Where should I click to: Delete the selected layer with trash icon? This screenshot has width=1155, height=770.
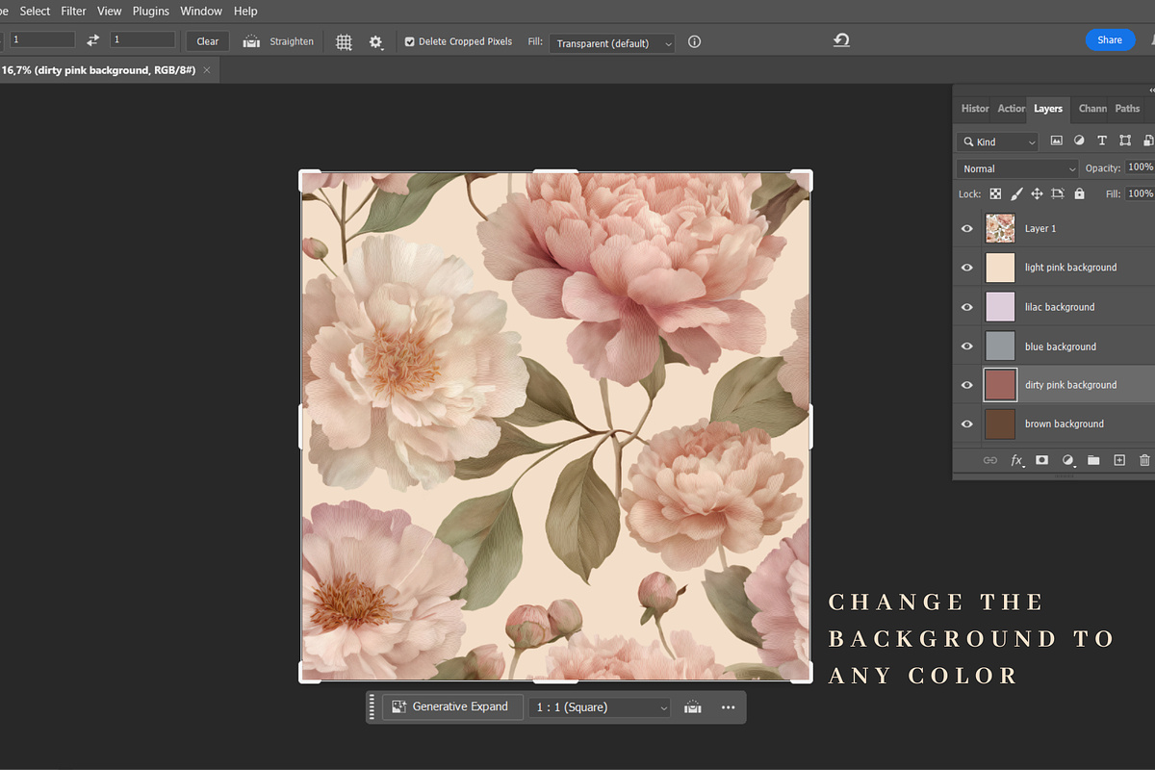point(1144,460)
